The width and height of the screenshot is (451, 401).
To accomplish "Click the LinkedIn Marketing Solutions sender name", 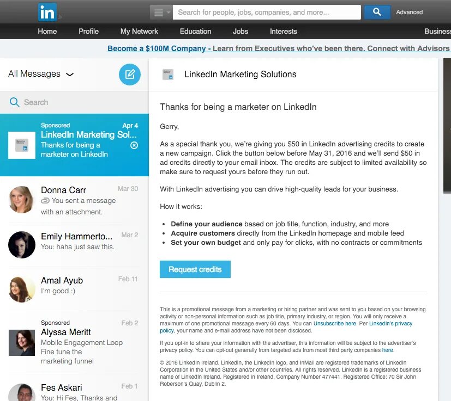I will [x=240, y=75].
